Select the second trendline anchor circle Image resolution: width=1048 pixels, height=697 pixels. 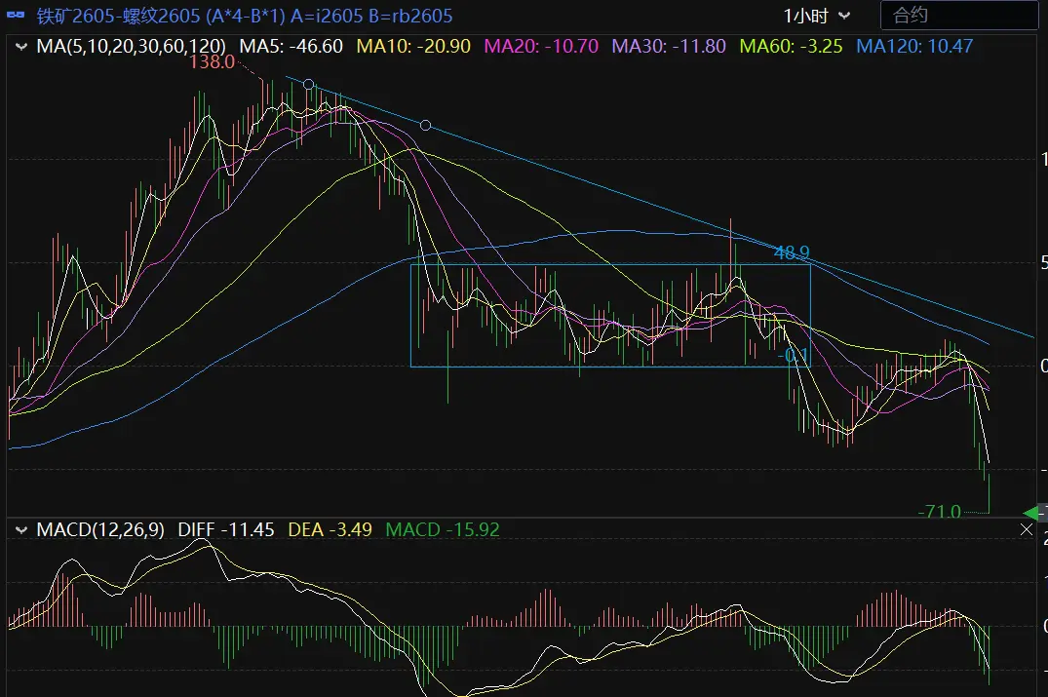click(x=425, y=125)
